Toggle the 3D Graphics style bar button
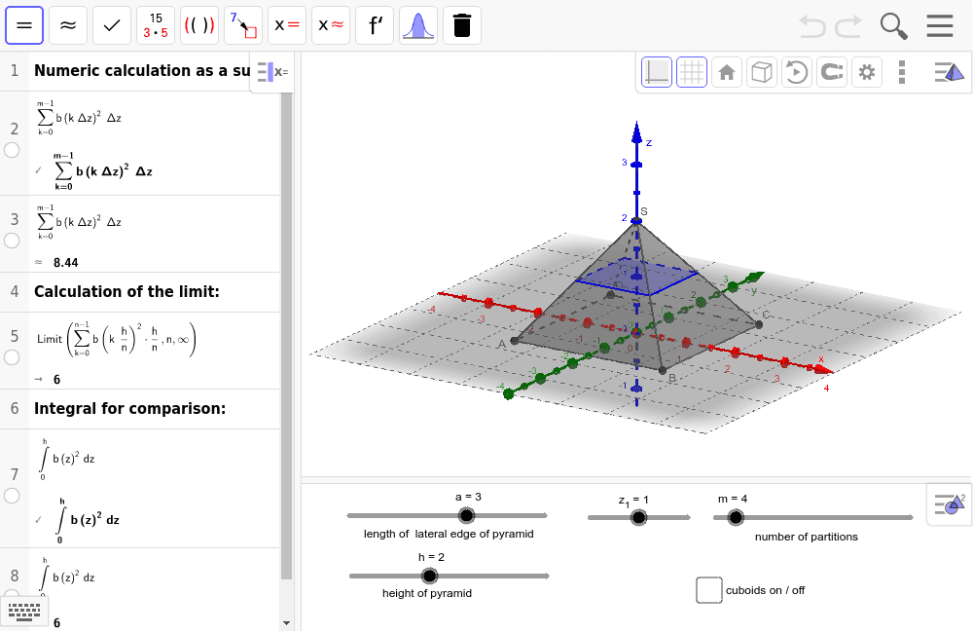Image resolution: width=973 pixels, height=633 pixels. [x=950, y=72]
